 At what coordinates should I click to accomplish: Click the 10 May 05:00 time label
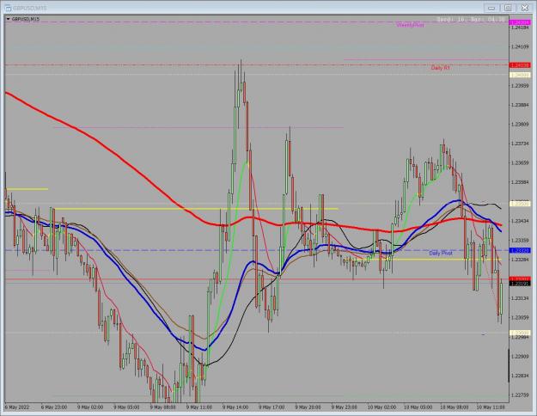pos(418,407)
